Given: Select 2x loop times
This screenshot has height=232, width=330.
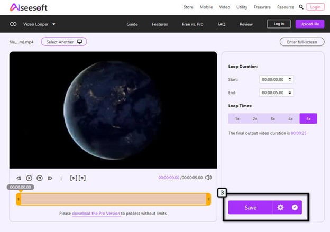Looking at the screenshot, I should (x=255, y=119).
